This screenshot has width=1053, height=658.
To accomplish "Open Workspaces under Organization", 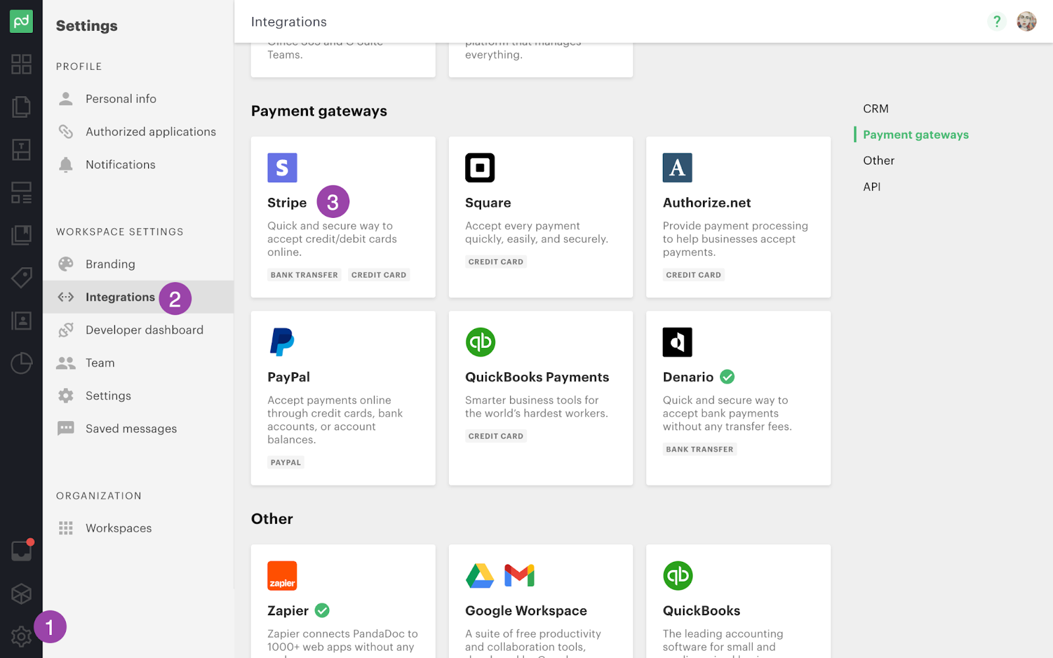I will pos(138,528).
